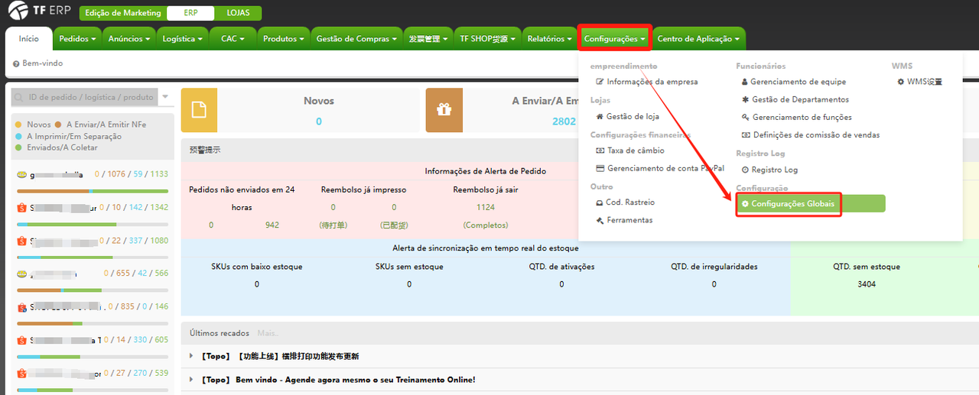Click the 3404 QTD. sem estoque value

867,284
